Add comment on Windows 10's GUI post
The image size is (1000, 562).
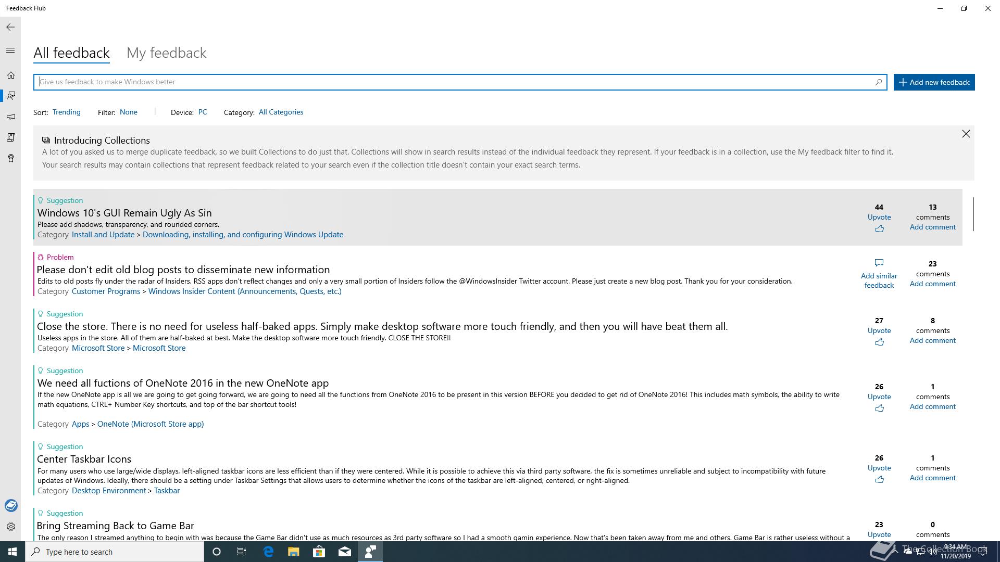click(932, 227)
